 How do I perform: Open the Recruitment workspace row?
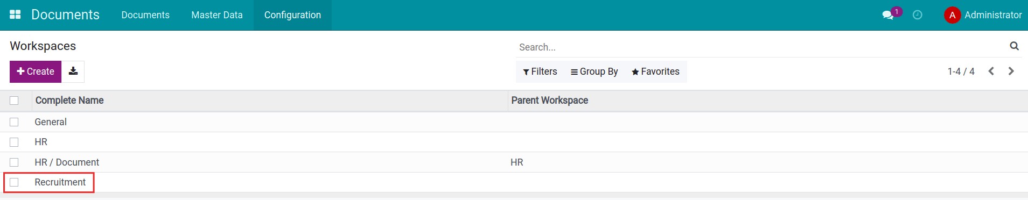click(514, 182)
